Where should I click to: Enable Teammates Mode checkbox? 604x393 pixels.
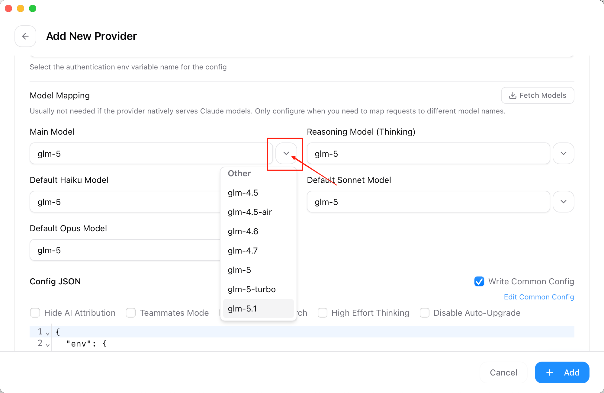pyautogui.click(x=131, y=313)
